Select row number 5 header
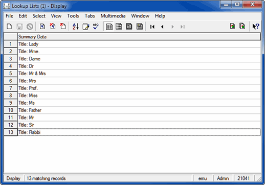Screen dimensions: 265x185 11,74
